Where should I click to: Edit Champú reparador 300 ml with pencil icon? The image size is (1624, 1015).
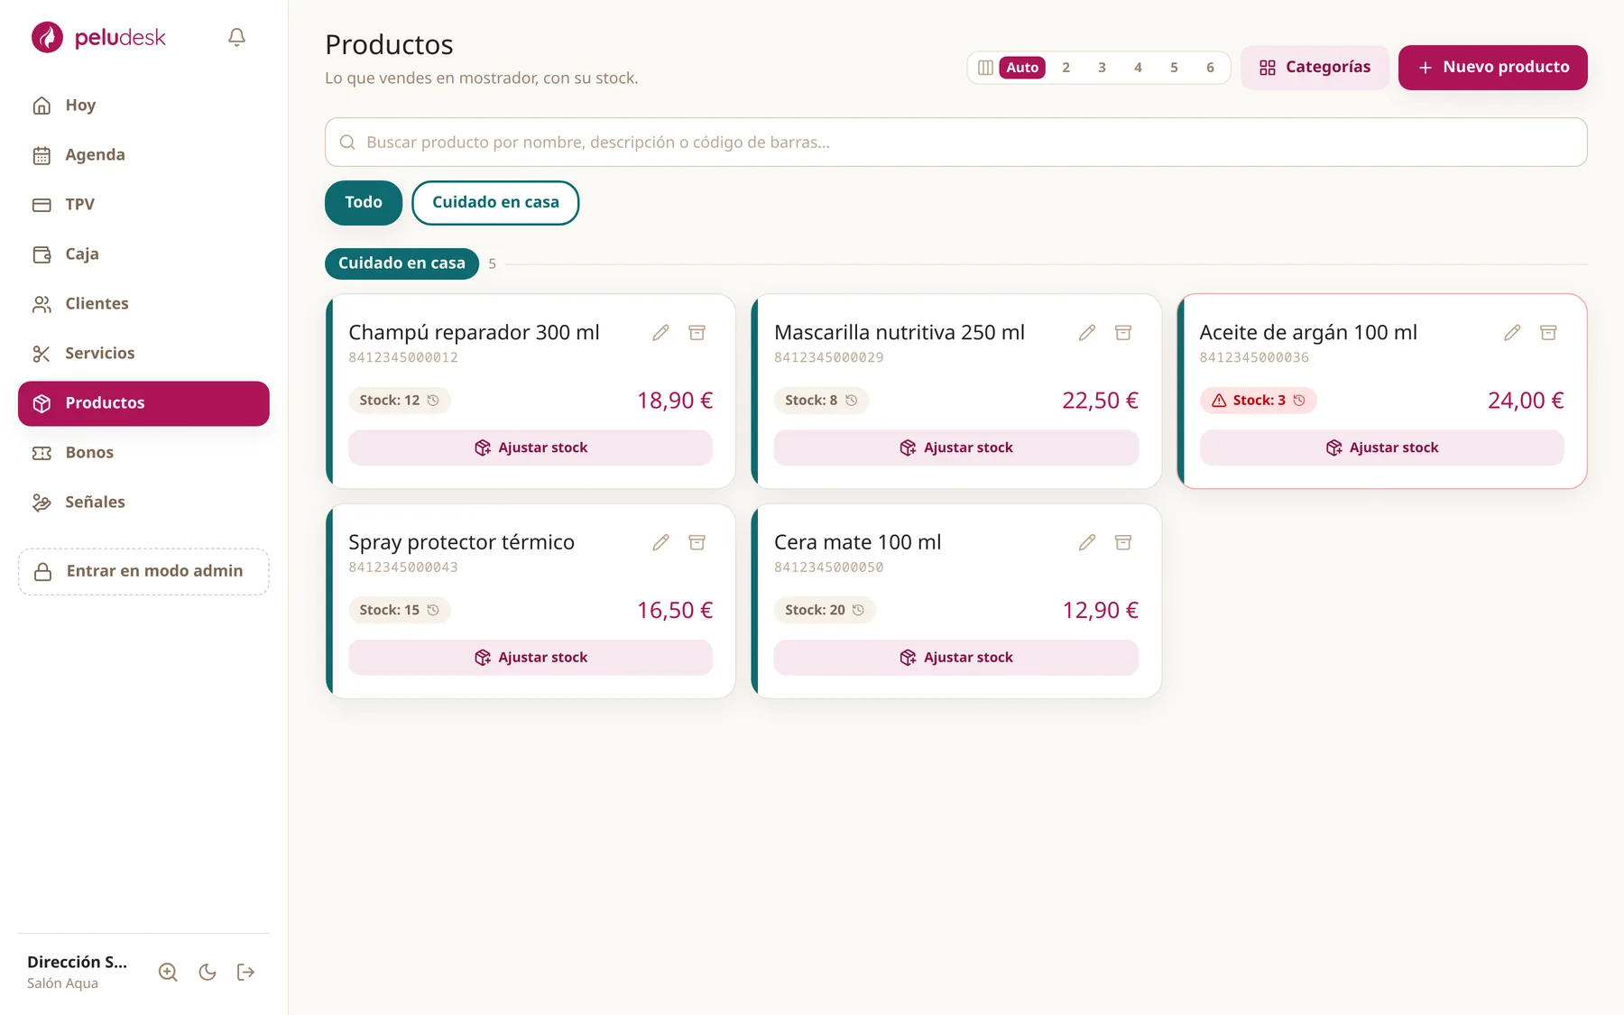click(661, 333)
